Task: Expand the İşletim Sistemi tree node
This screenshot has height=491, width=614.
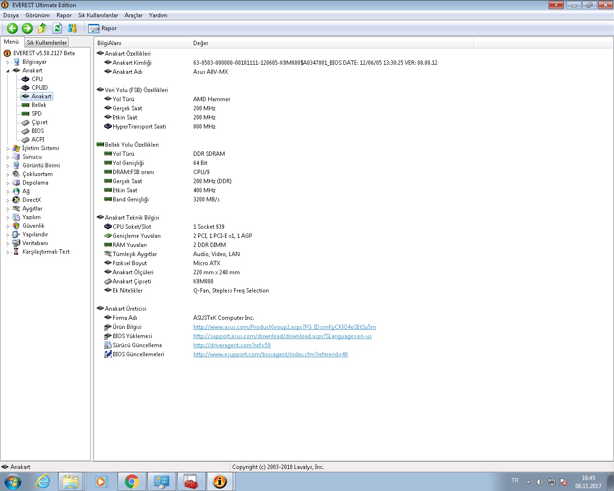Action: (x=8, y=149)
